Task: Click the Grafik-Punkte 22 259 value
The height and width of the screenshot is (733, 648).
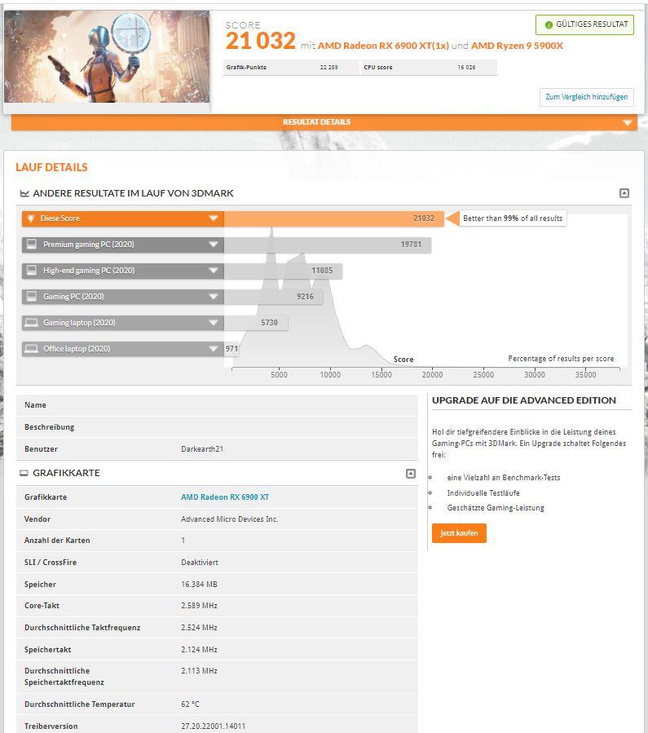Action: pos(329,68)
